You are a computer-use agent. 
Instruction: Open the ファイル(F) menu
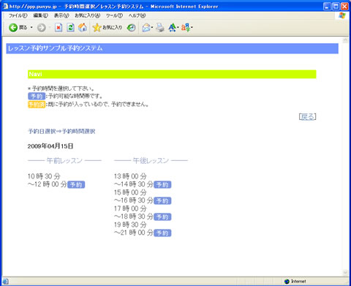pos(18,15)
